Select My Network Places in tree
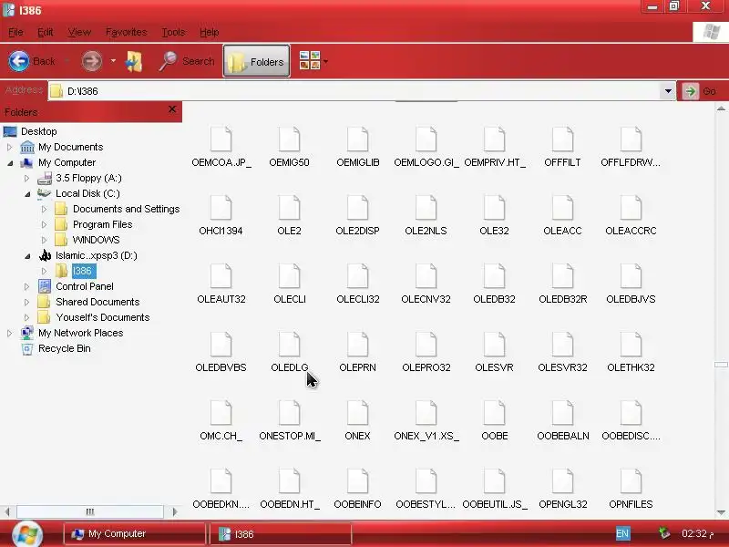The image size is (729, 547). (x=80, y=333)
